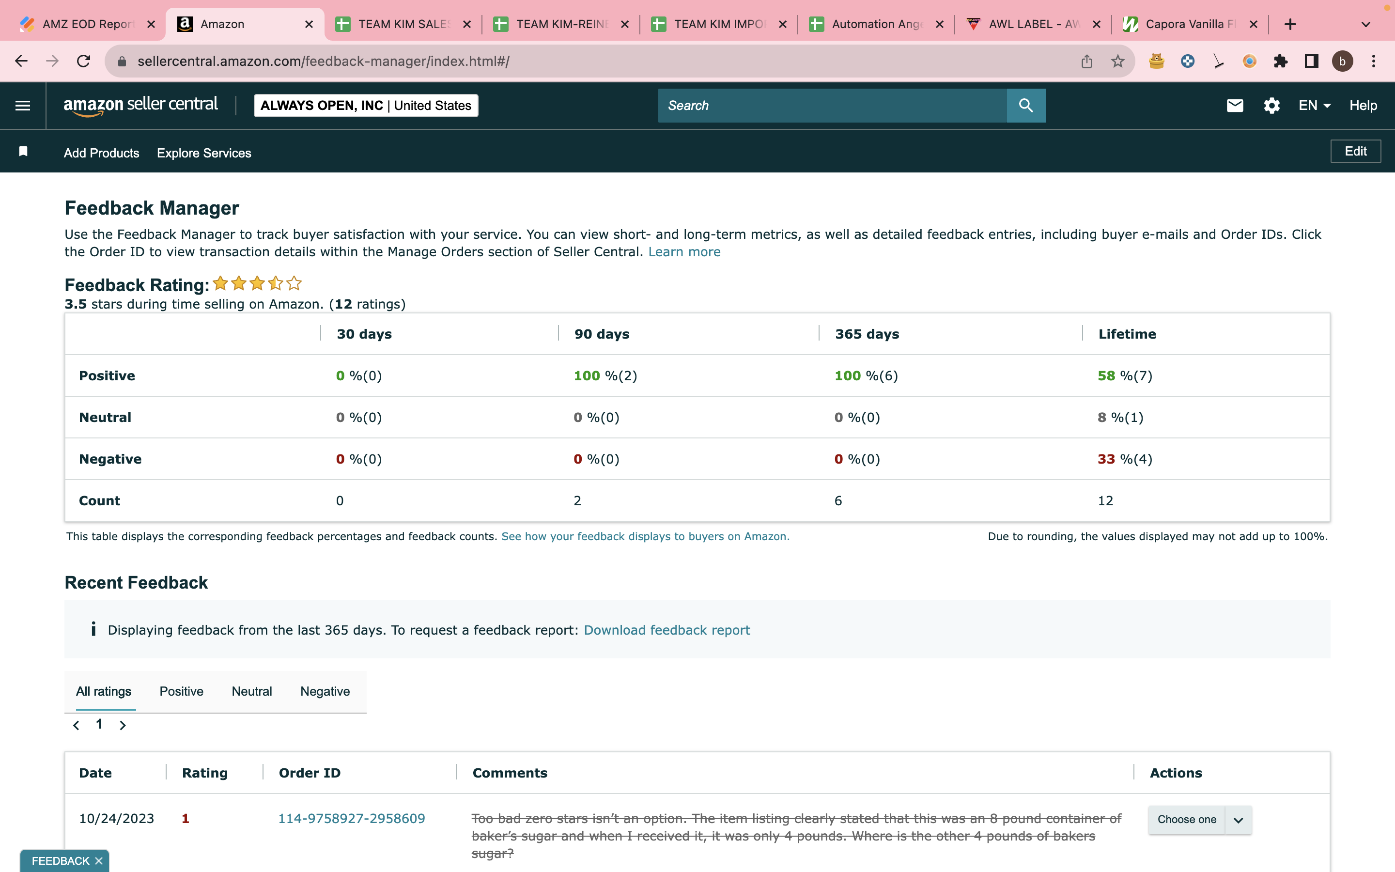
Task: Open the EN language dropdown
Action: pyautogui.click(x=1314, y=106)
